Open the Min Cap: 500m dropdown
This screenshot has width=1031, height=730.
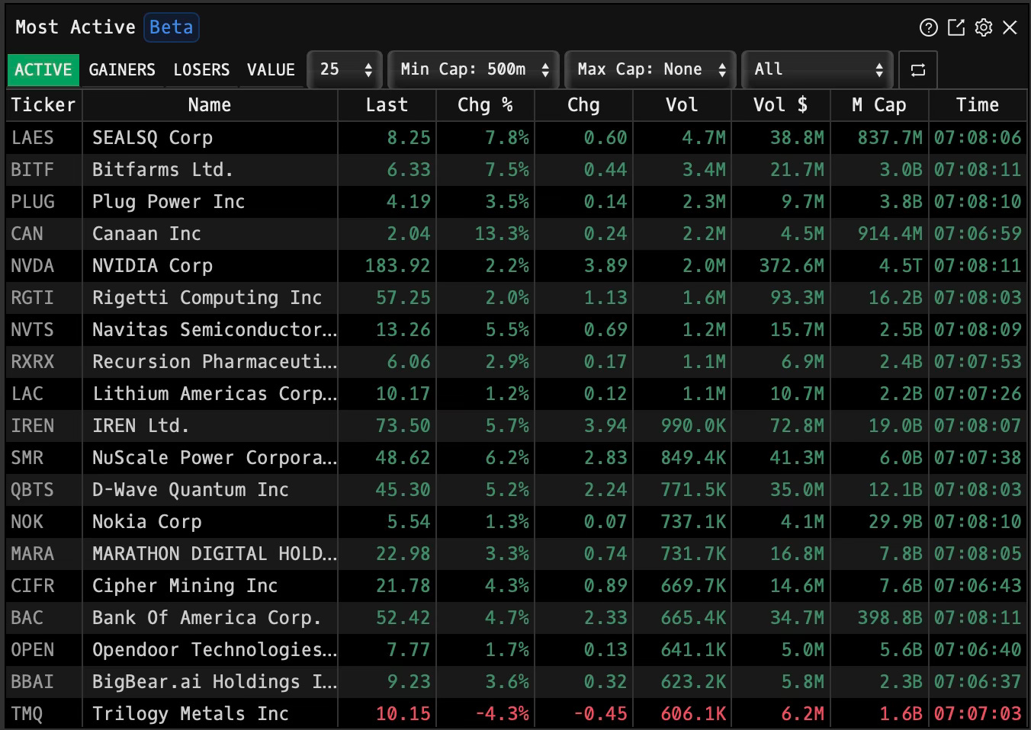[474, 70]
